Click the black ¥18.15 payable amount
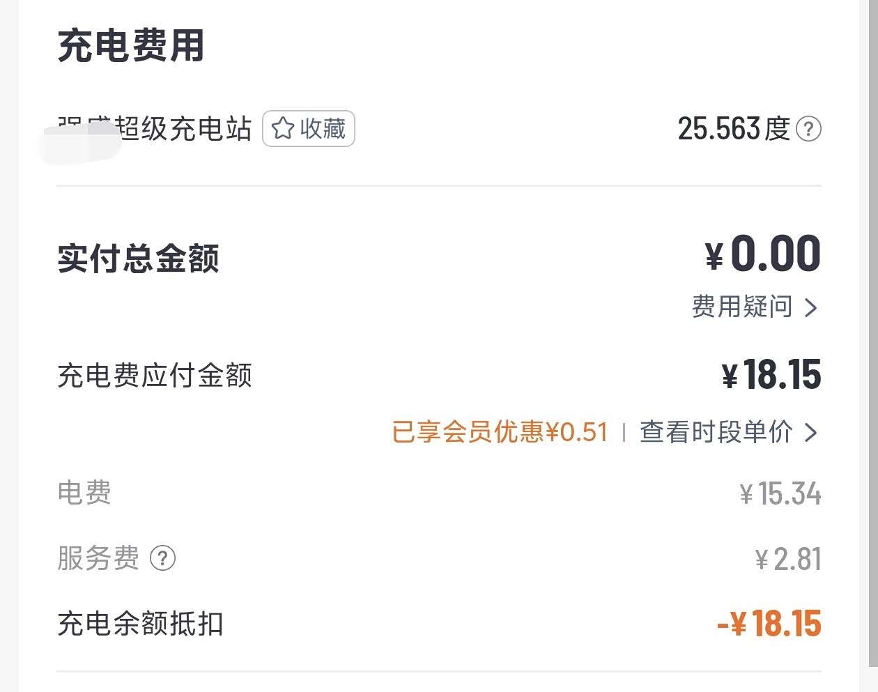The width and height of the screenshot is (878, 692). click(771, 375)
